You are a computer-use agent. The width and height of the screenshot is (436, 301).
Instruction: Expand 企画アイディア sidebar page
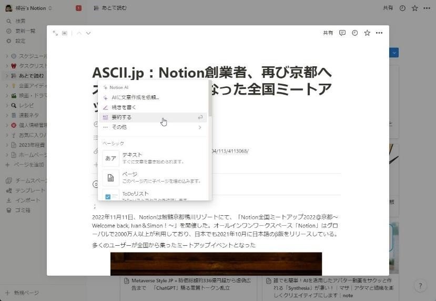[7, 86]
